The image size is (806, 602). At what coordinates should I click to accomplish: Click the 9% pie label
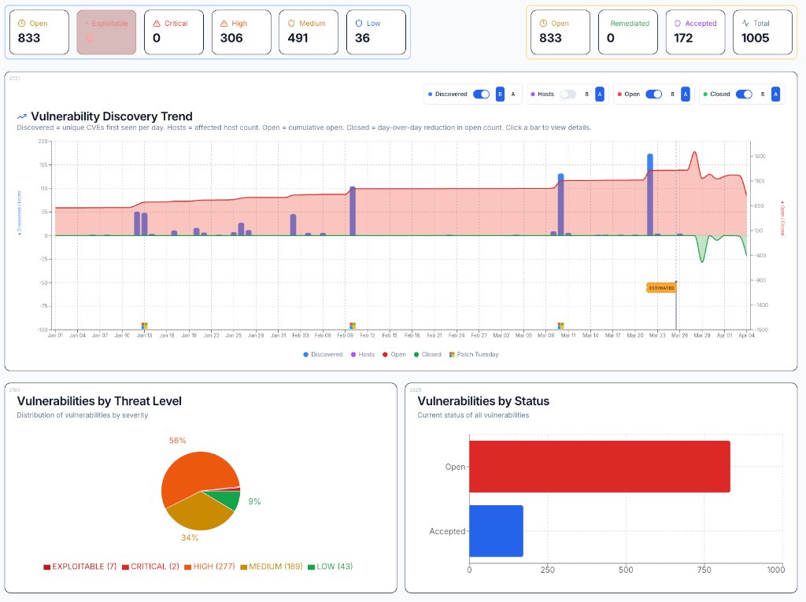[x=254, y=502]
